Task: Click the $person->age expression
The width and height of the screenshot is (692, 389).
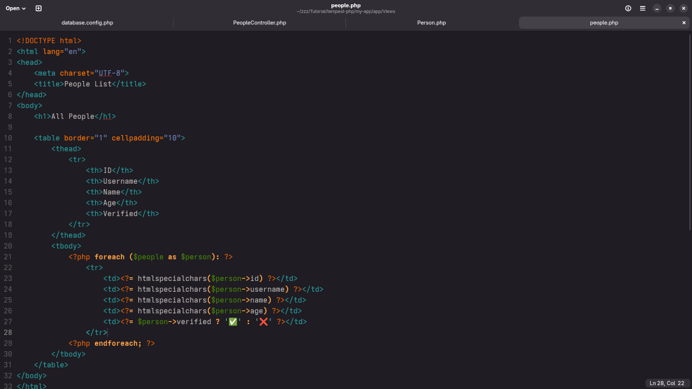Action: (237, 311)
